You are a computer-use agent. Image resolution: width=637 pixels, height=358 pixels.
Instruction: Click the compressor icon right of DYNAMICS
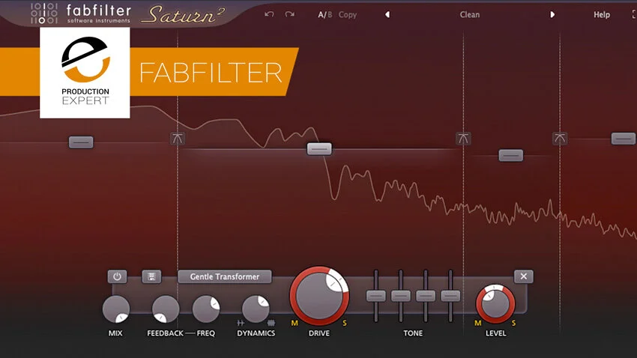tap(271, 323)
